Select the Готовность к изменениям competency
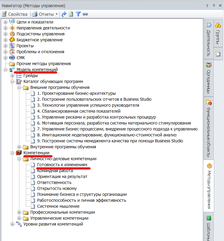The height and width of the screenshot is (241, 224). point(62,165)
